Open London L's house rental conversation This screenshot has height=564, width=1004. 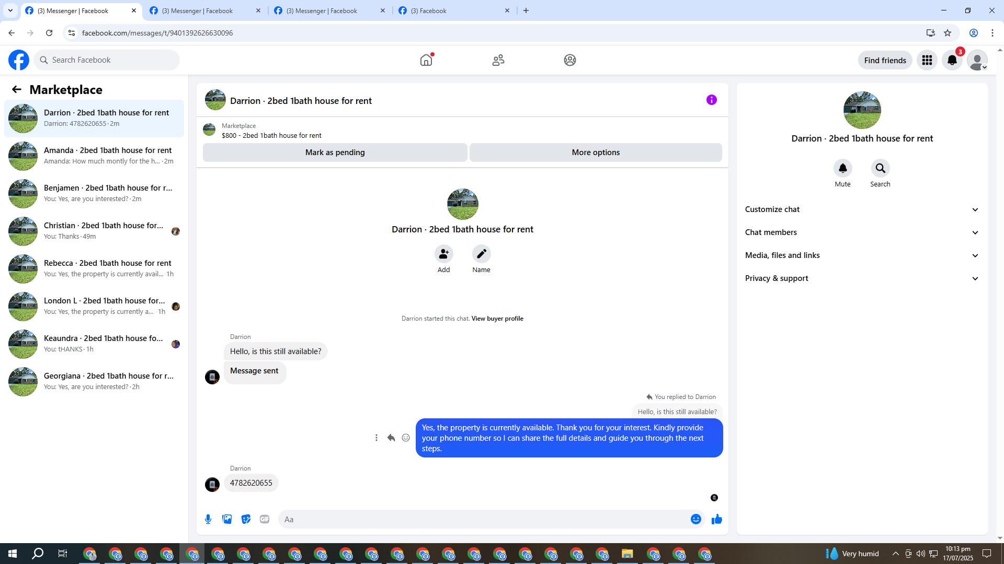[x=94, y=306]
